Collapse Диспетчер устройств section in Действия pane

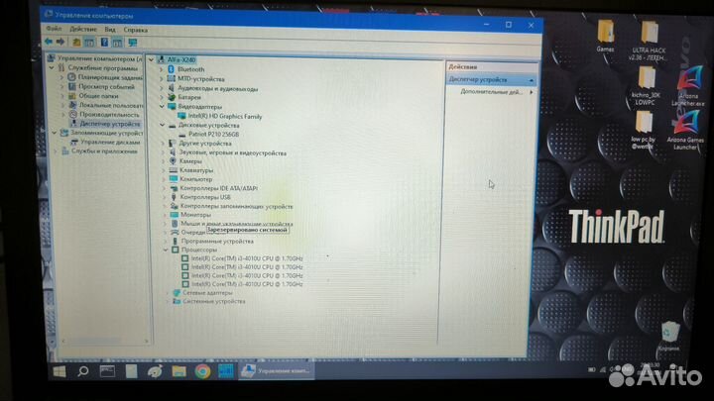[531, 80]
